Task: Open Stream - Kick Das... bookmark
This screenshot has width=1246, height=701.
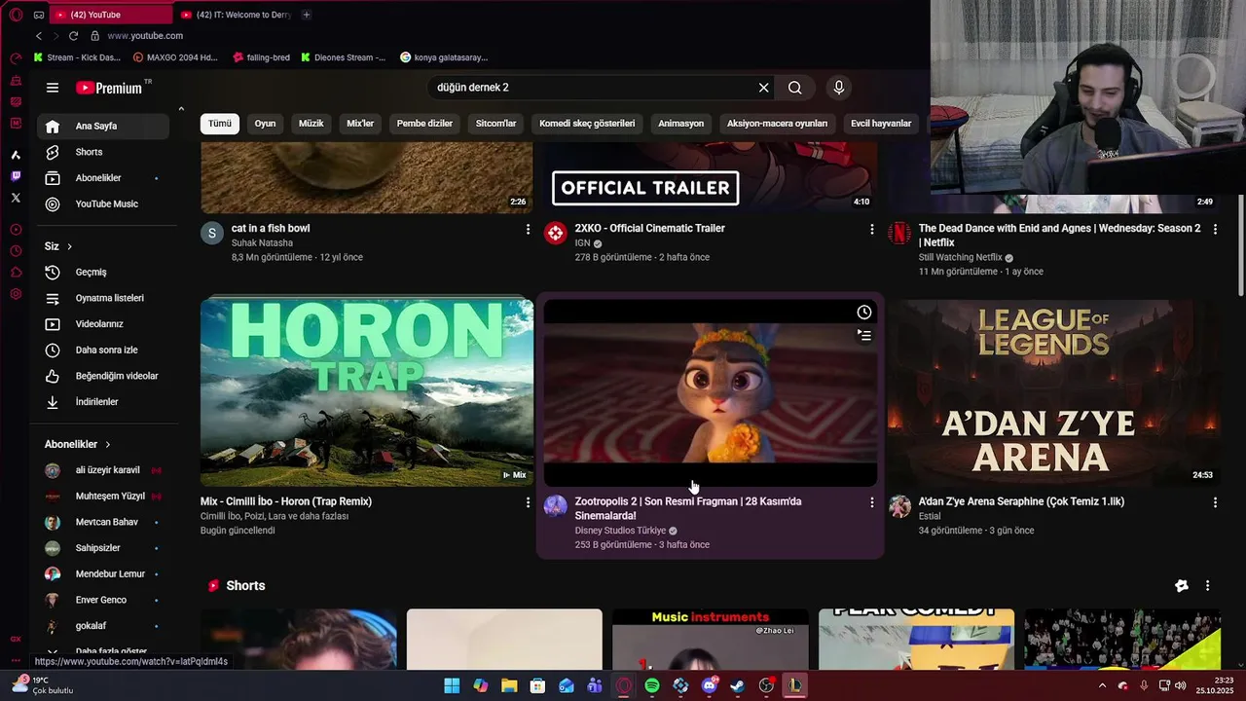Action: [77, 57]
